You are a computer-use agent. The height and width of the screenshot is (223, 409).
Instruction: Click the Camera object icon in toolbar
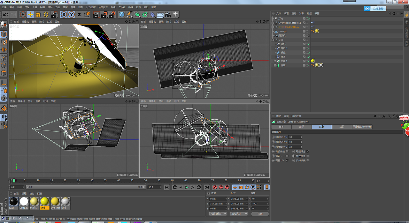[168, 14]
